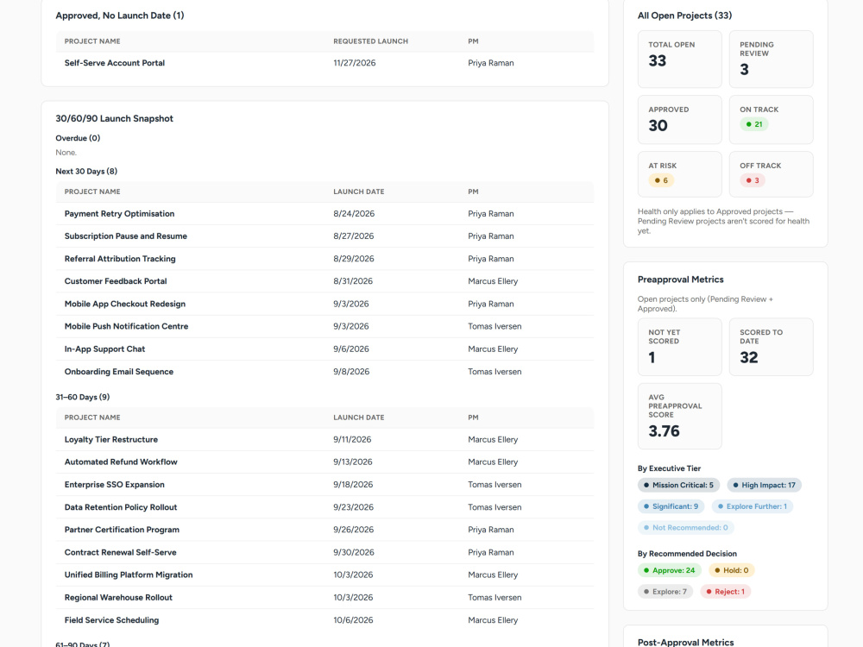
Task: Click the Off Track 3 badge
Action: (x=753, y=180)
